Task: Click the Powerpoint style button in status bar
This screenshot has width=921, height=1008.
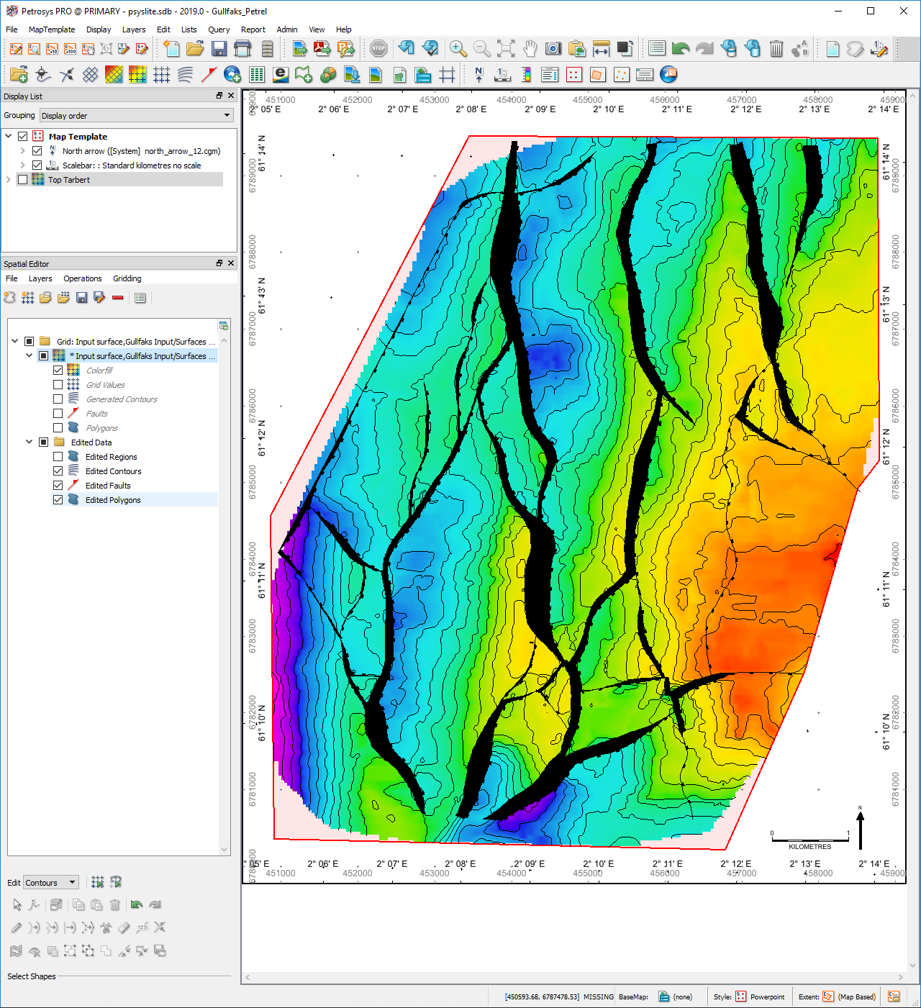Action: pos(760,996)
